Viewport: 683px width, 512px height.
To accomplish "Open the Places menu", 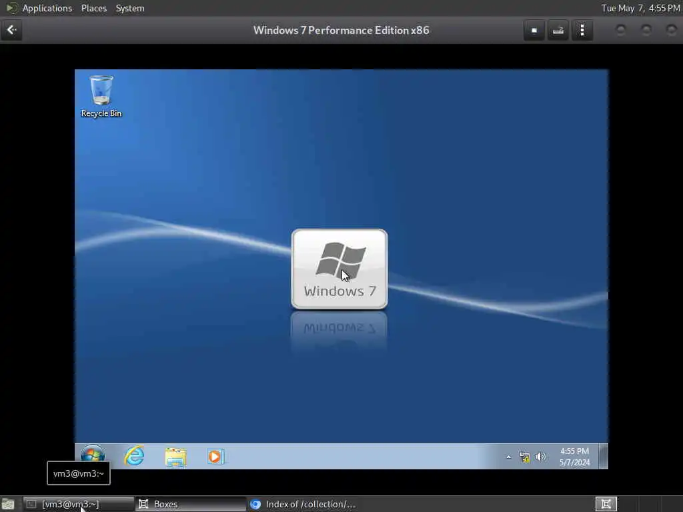I will pyautogui.click(x=93, y=8).
